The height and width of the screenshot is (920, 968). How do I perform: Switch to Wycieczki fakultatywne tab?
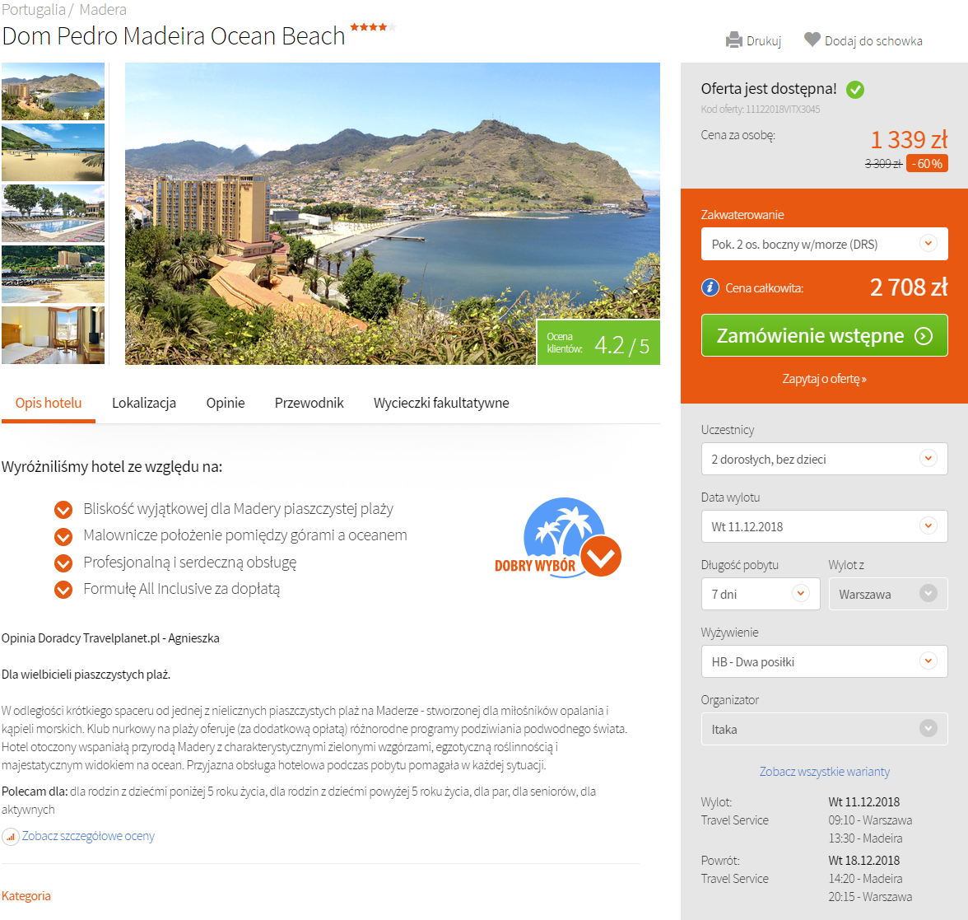441,403
